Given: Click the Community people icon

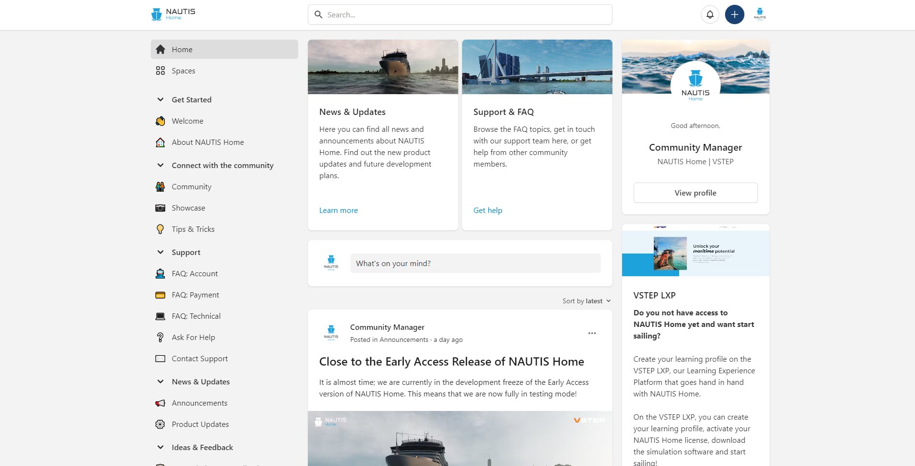Looking at the screenshot, I should pyautogui.click(x=160, y=186).
